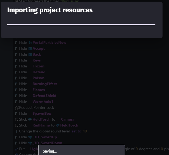
Task: Open the Wormhole1 object parameter
Action: pyautogui.click(x=43, y=102)
